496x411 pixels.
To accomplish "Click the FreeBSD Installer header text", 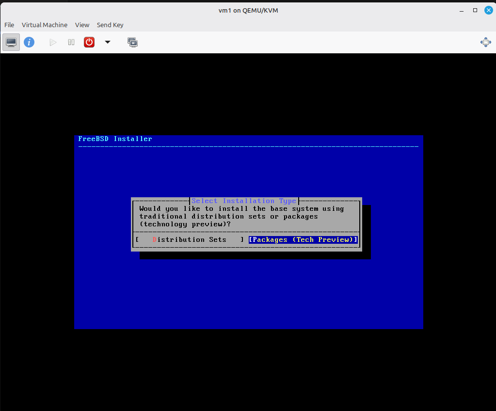I will (x=115, y=139).
